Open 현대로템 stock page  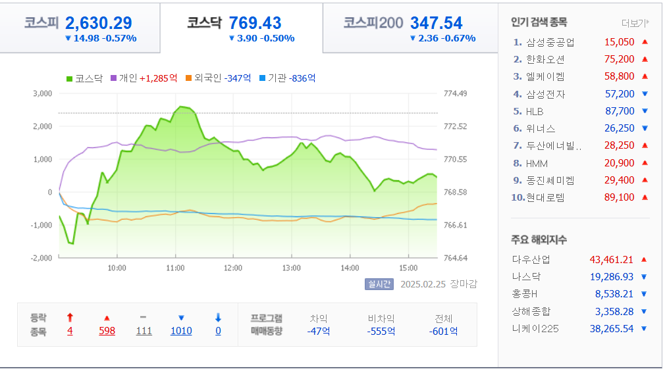tap(545, 198)
